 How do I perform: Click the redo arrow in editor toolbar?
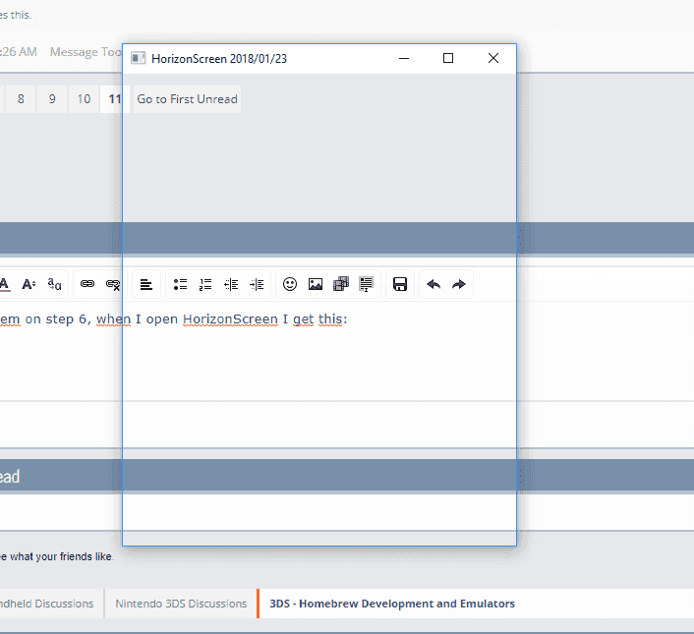pos(459,284)
